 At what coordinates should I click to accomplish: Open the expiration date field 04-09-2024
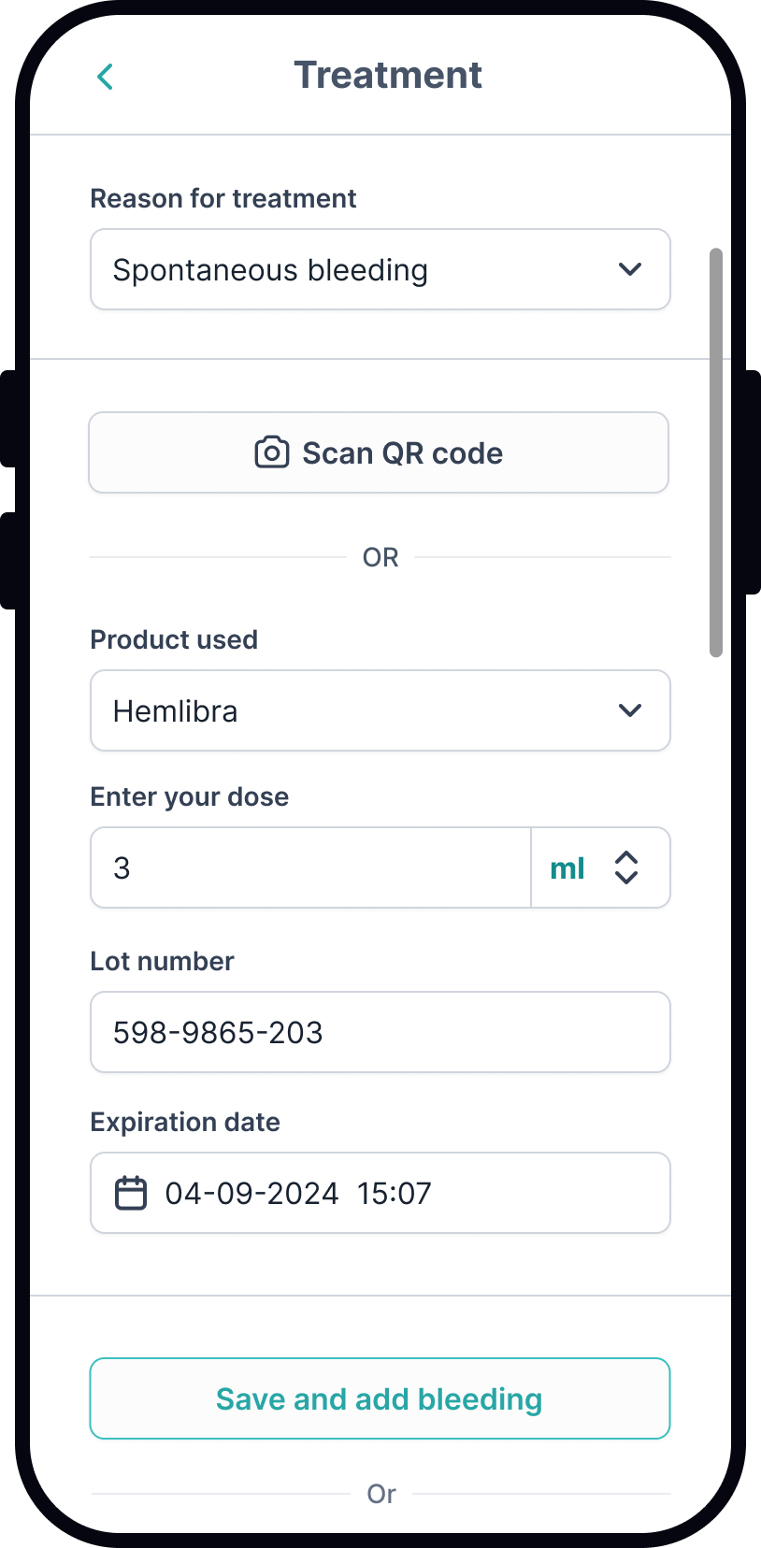380,1193
